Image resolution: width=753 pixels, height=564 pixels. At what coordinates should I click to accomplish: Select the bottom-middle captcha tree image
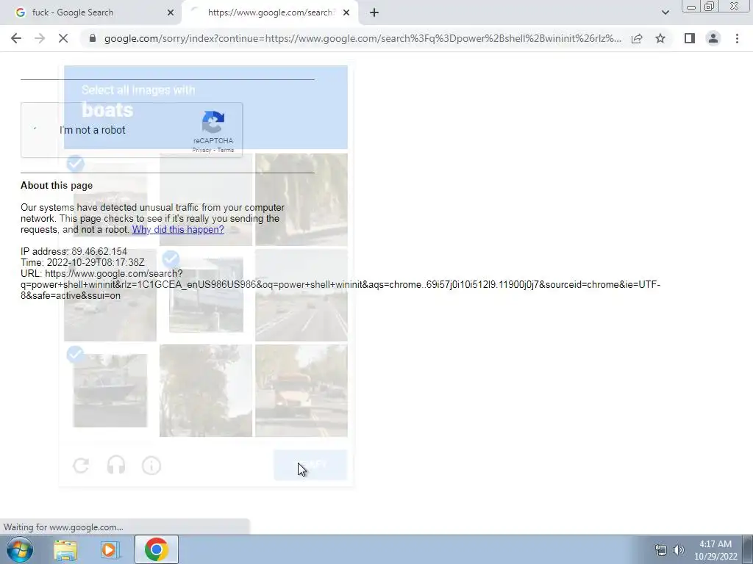coord(206,391)
